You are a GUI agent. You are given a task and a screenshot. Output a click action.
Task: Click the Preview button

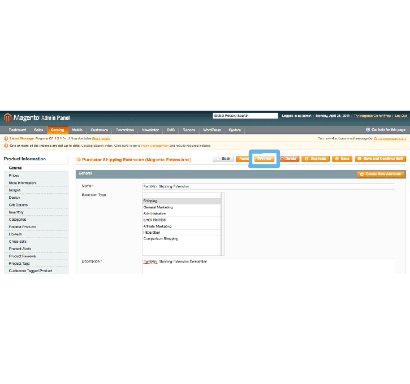264,159
